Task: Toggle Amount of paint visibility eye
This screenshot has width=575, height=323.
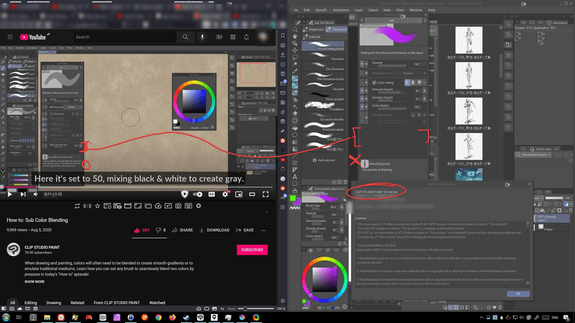Action: [x=362, y=90]
